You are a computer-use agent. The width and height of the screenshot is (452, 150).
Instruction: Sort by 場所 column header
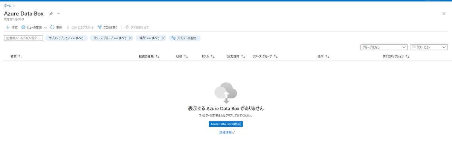pyautogui.click(x=324, y=56)
